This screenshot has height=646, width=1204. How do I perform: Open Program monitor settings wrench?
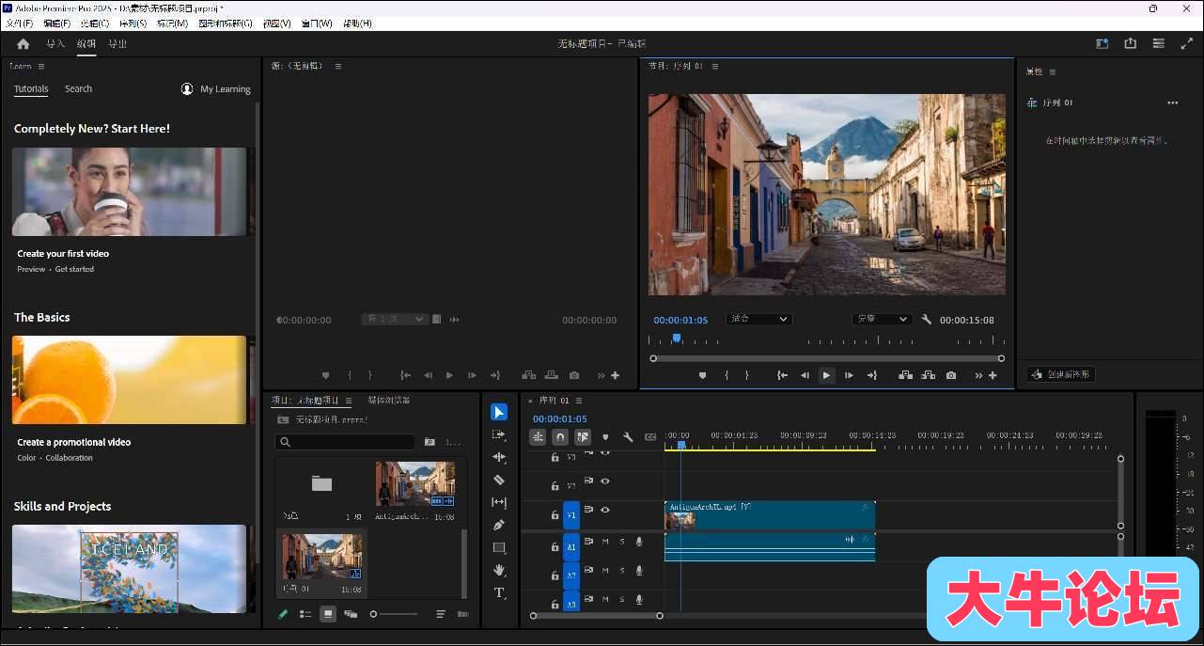(x=927, y=320)
